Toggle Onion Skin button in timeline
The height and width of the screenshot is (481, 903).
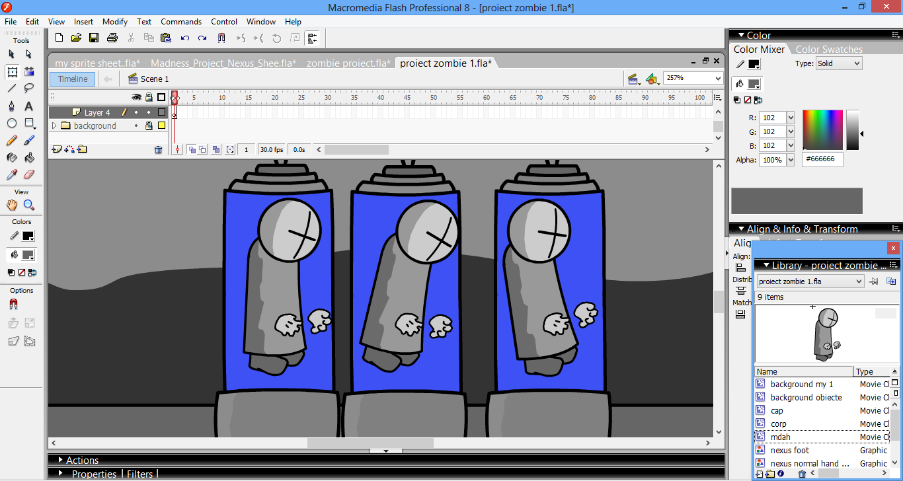click(x=192, y=149)
